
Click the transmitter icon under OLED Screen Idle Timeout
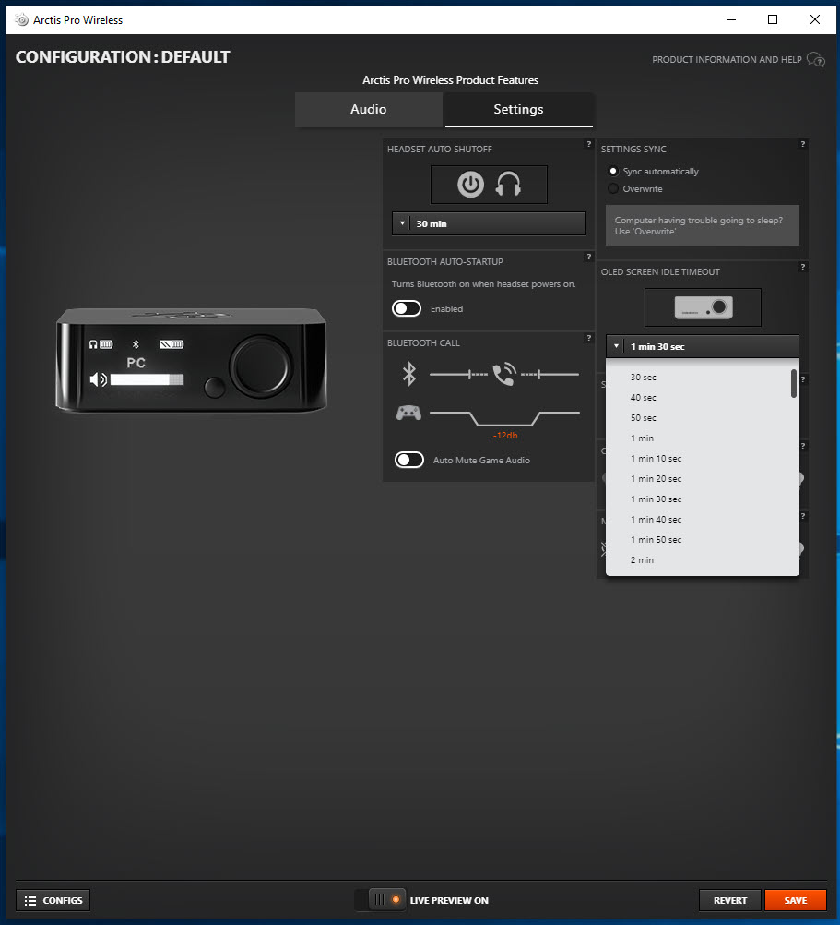704,307
